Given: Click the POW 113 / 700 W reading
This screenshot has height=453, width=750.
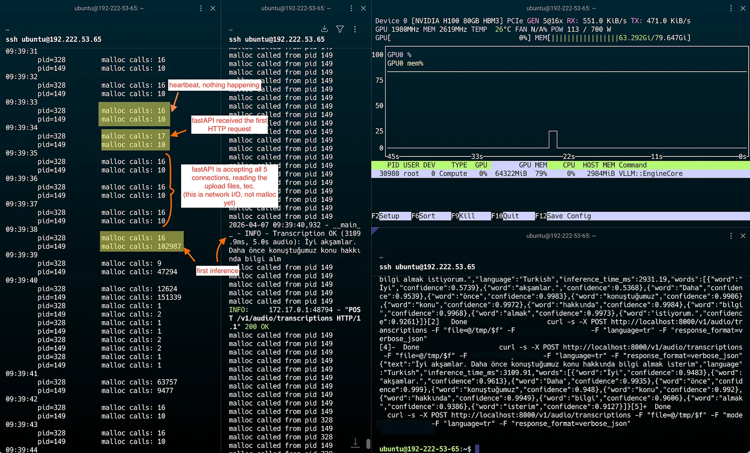Looking at the screenshot, I should 581,29.
